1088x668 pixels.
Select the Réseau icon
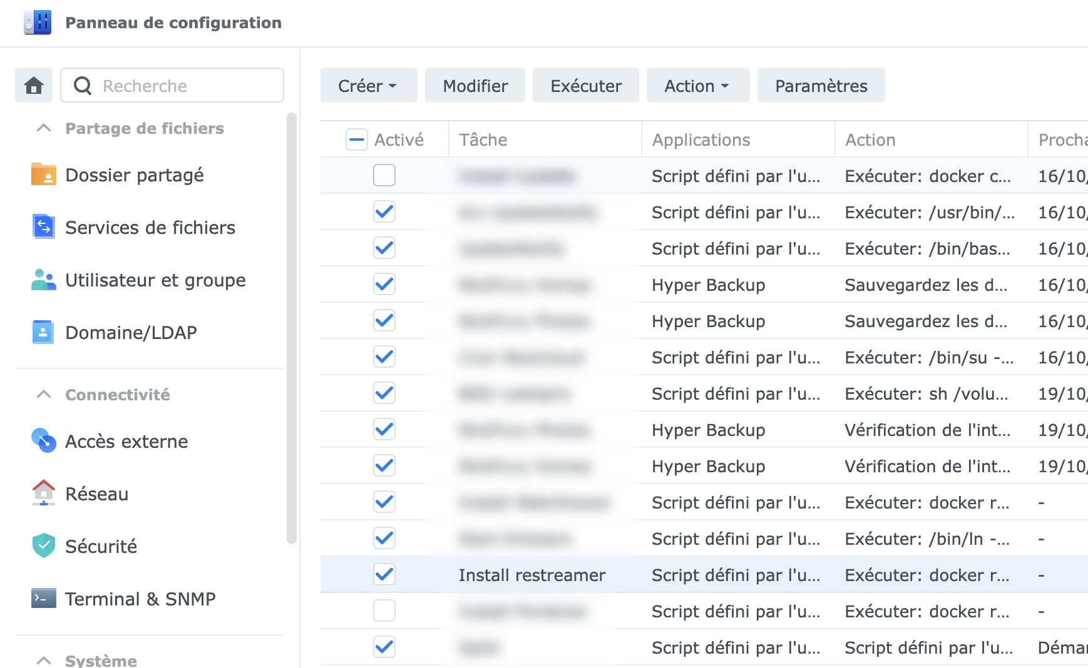(x=43, y=493)
